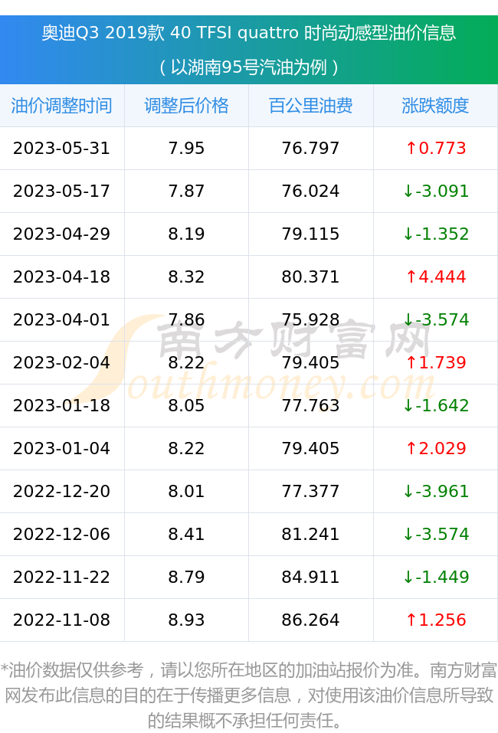
Task: Click the 奥迪Q3 油价信息 title banner
Action: pyautogui.click(x=249, y=50)
